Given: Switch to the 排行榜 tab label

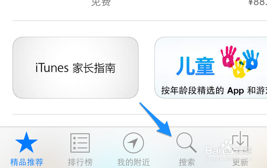Looking at the screenshot, I should coord(80,162).
